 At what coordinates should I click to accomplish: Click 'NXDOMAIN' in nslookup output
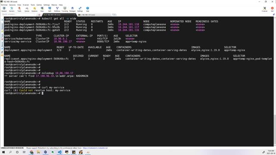point(82,76)
